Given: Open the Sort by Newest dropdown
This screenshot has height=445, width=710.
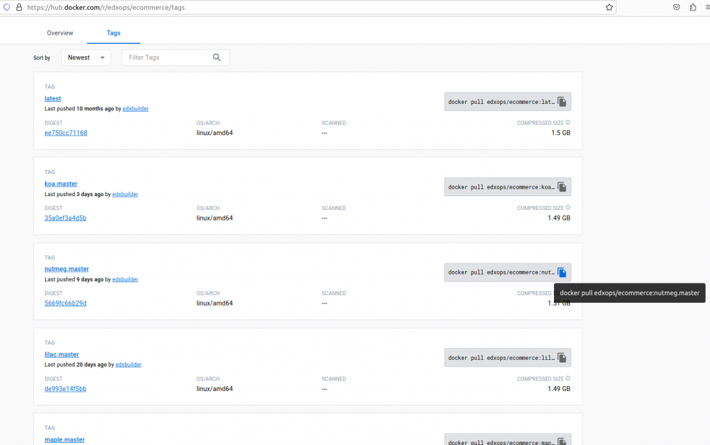Looking at the screenshot, I should (86, 58).
